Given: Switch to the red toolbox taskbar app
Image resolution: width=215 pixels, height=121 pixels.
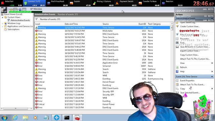Looking at the screenshot, I should [x=77, y=118].
